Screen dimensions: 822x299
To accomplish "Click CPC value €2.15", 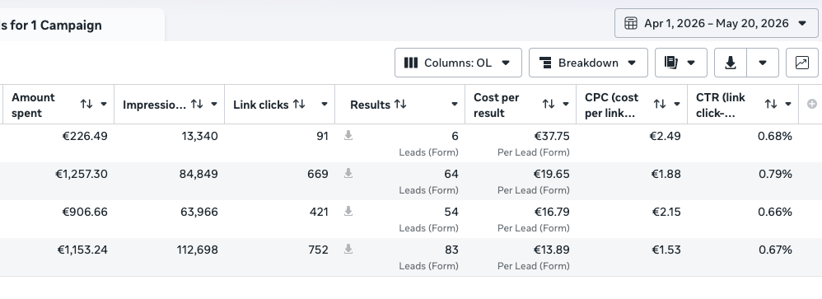I will click(x=666, y=212).
